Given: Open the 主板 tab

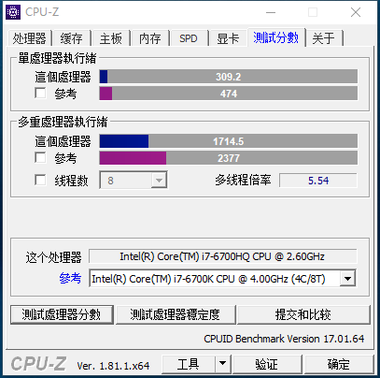Looking at the screenshot, I should click(x=111, y=38).
